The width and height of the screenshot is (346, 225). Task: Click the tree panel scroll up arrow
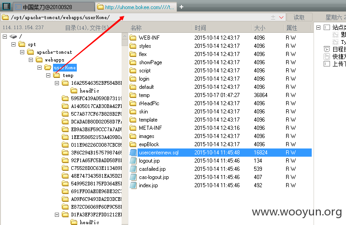click(x=125, y=36)
